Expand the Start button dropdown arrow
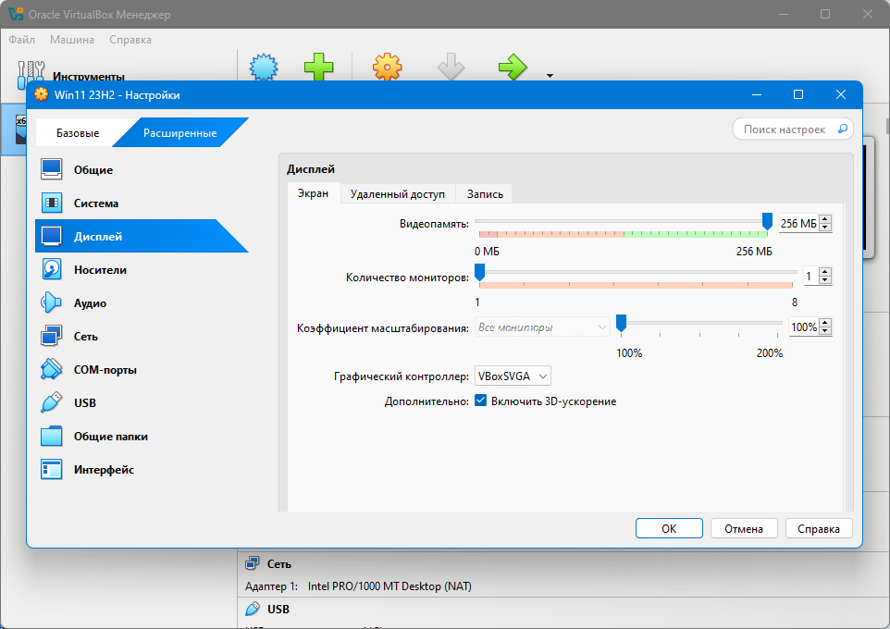 coord(550,76)
